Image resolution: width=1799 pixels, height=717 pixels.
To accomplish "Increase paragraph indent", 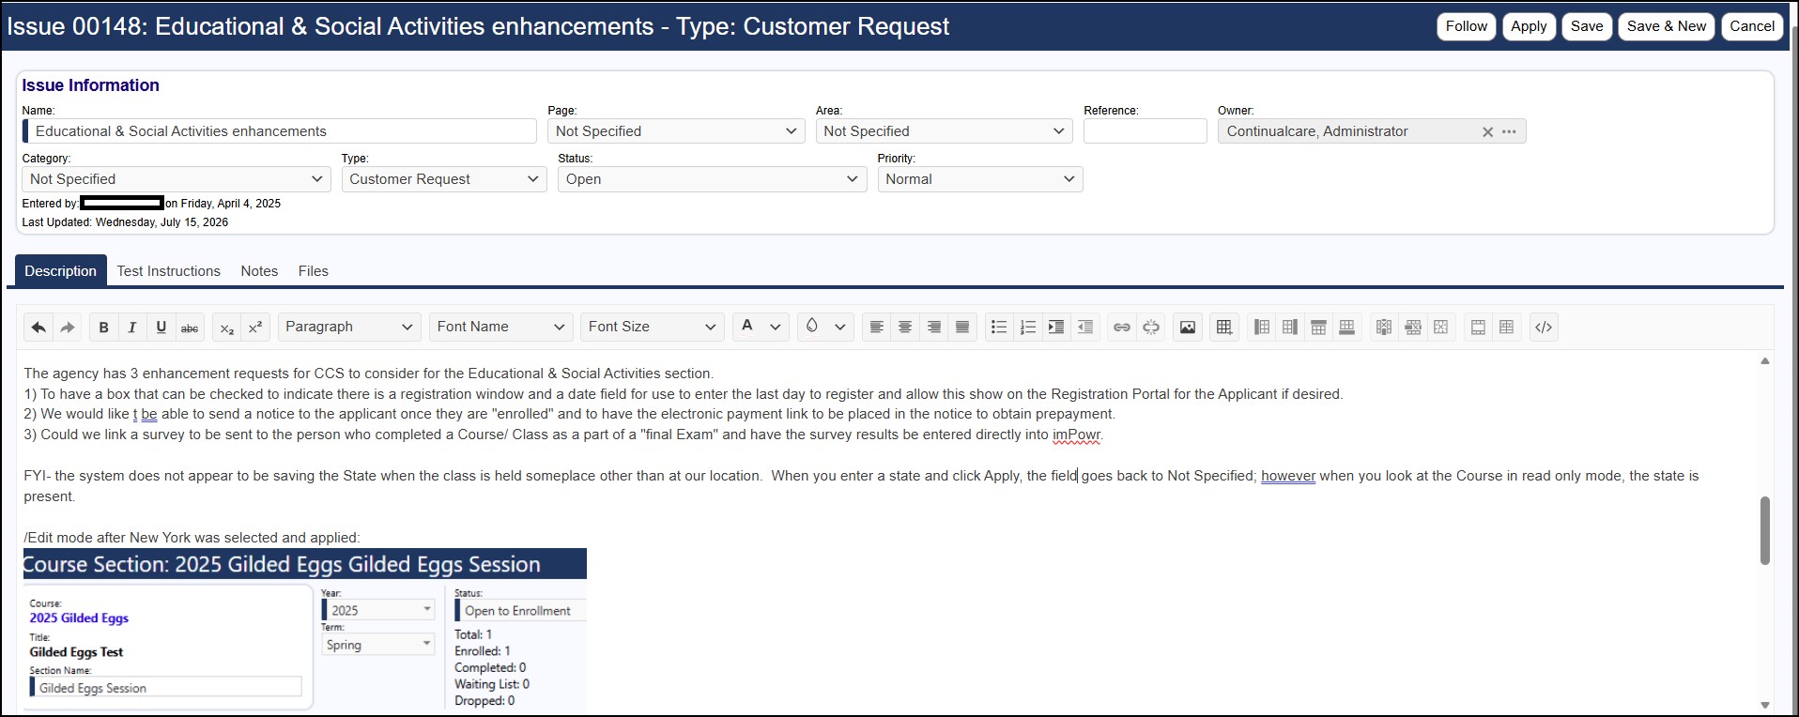I will point(1056,328).
